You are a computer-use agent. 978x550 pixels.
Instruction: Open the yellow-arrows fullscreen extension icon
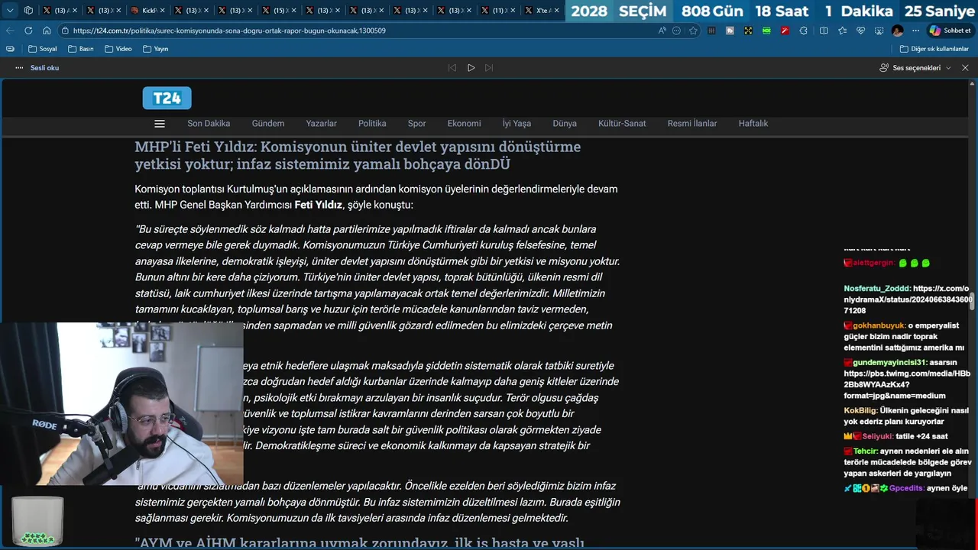pyautogui.click(x=748, y=31)
